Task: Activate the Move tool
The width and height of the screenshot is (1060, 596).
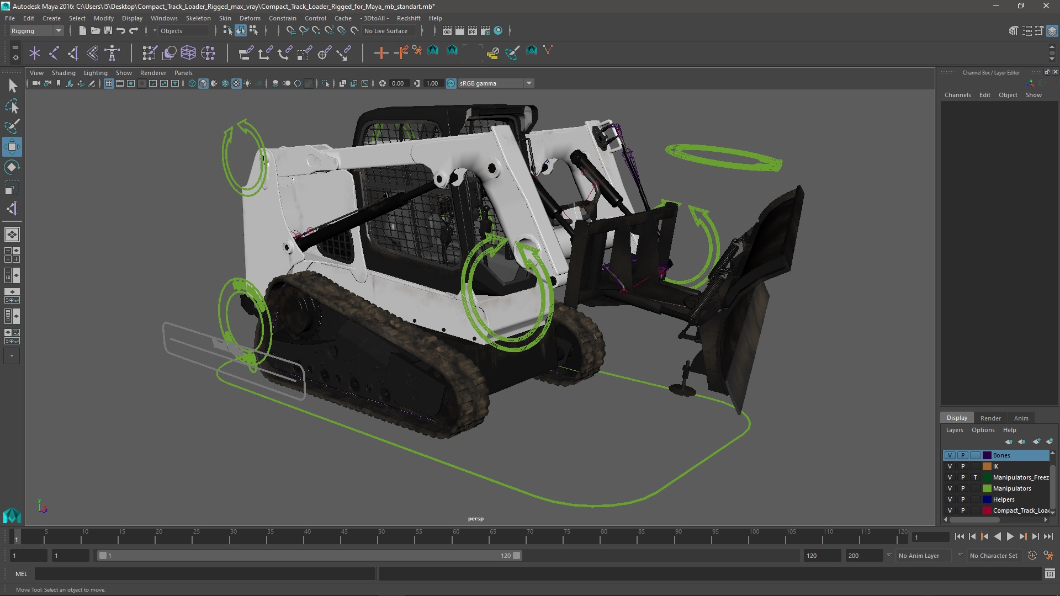Action: [12, 147]
